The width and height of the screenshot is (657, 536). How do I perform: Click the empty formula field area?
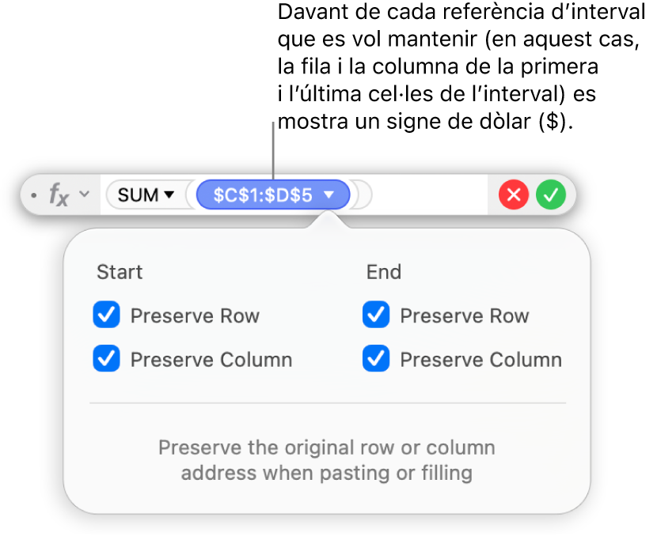coord(427,194)
